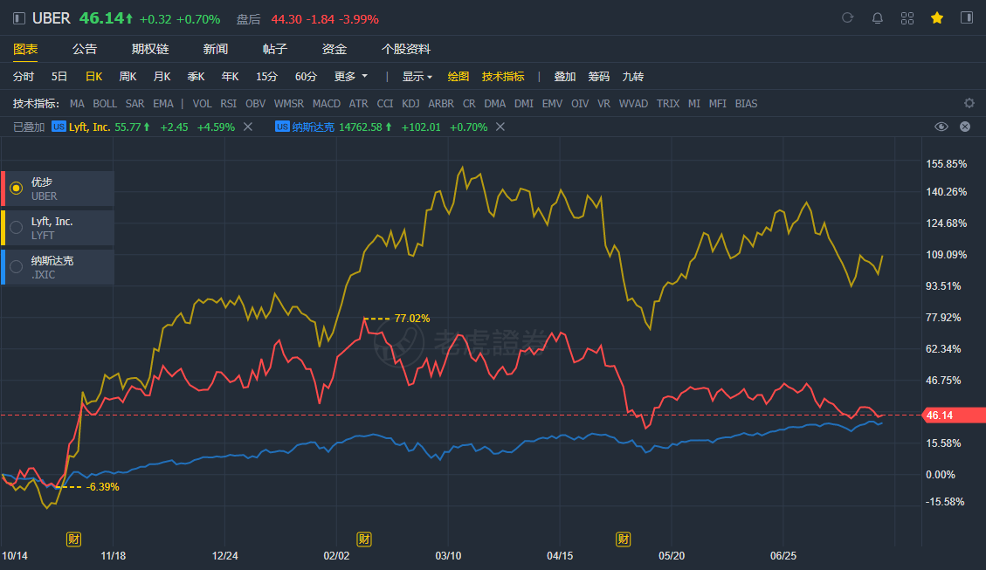Toggle the right side panel icon
Screen dimensions: 986x570
(x=967, y=17)
